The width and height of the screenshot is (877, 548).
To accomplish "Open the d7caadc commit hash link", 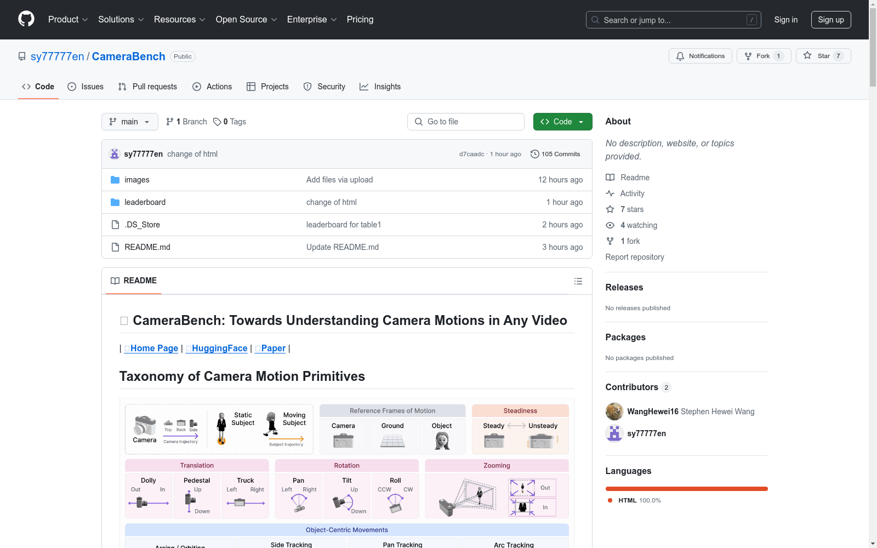I will click(472, 154).
